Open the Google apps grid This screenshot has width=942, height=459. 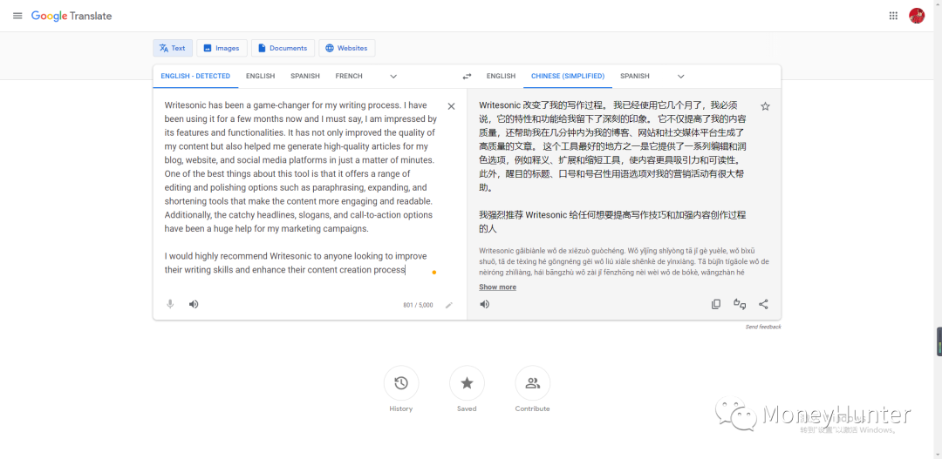[x=893, y=16]
